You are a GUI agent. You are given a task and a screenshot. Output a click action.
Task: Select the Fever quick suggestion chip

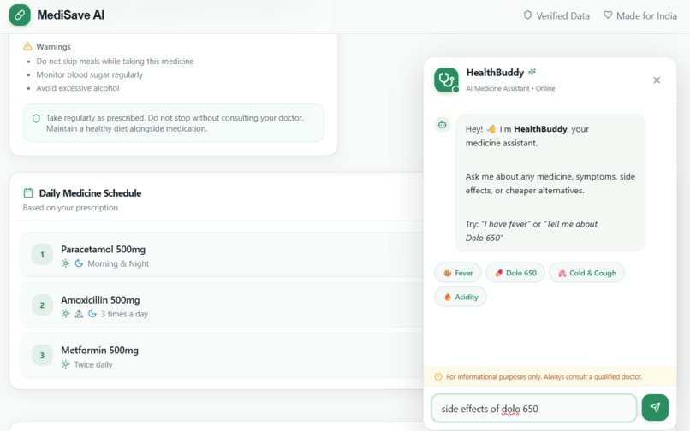pos(458,273)
